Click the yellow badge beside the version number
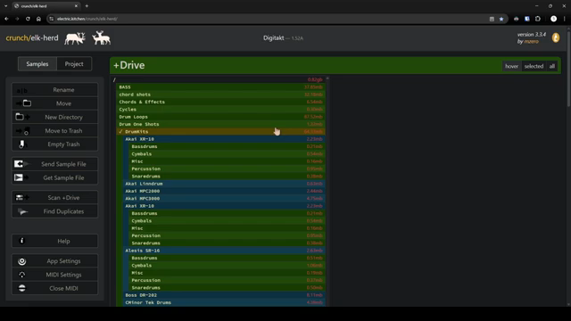Screen dimensions: 571x321 (556, 37)
